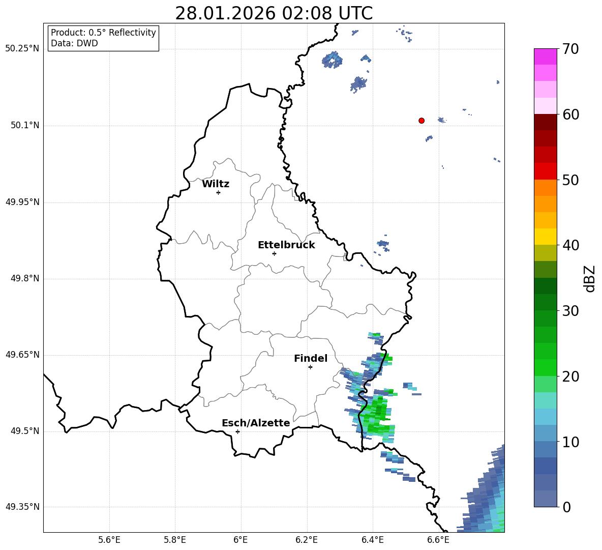
Task: Click the colorbar tick value 40
Action: [570, 245]
